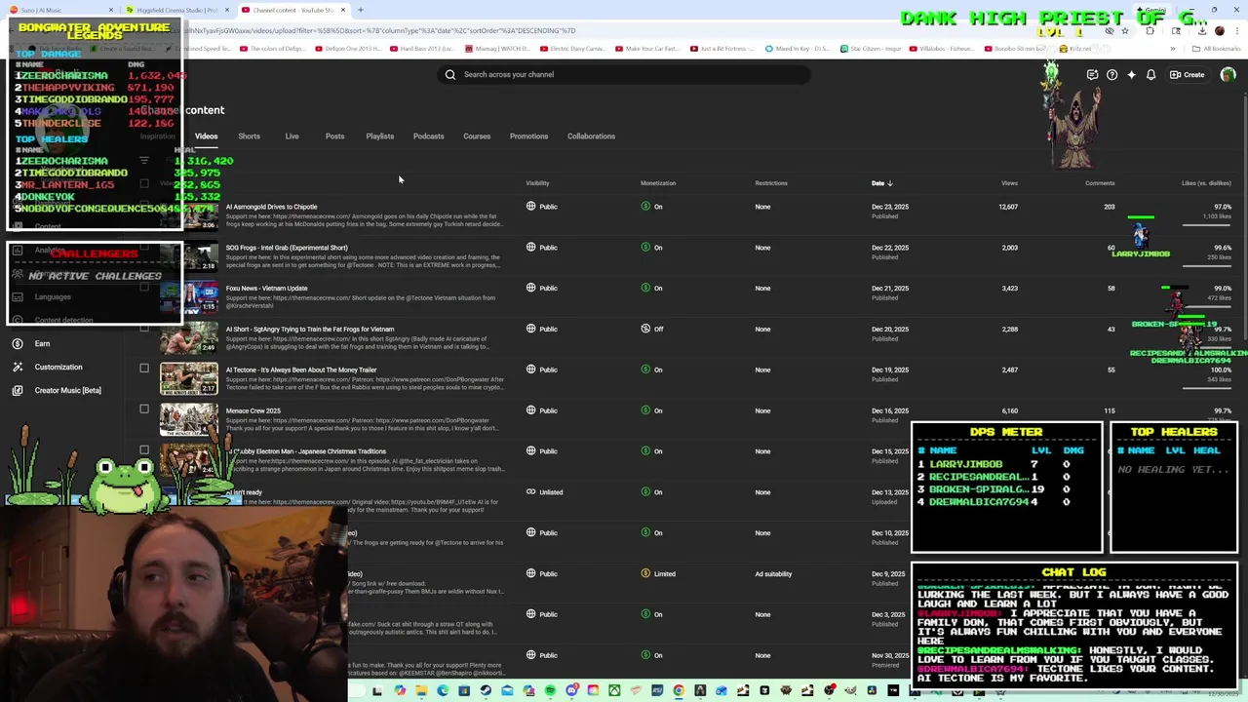This screenshot has width=1248, height=702.
Task: Switch to the Playlists tab
Action: (x=379, y=136)
